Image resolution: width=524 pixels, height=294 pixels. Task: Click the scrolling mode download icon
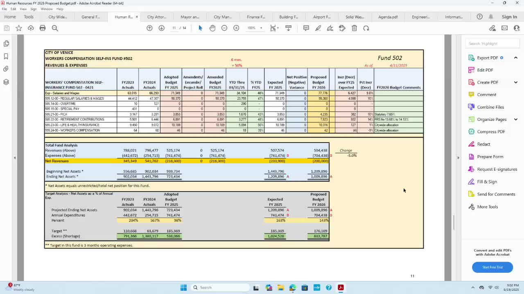[288, 28]
